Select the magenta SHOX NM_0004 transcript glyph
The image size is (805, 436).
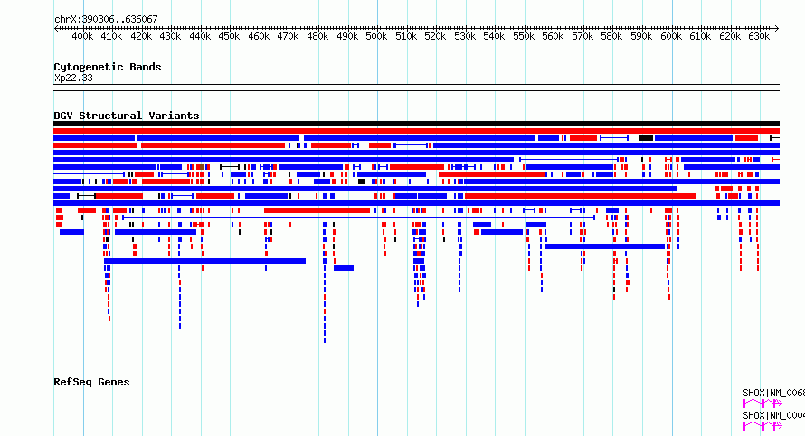[x=762, y=426]
